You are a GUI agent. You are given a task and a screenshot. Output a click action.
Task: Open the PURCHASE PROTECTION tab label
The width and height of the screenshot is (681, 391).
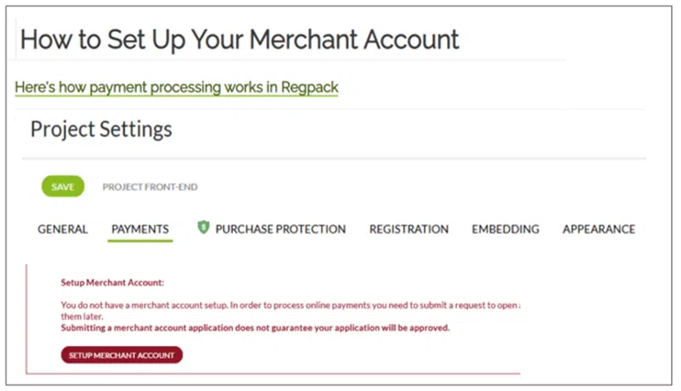[280, 229]
